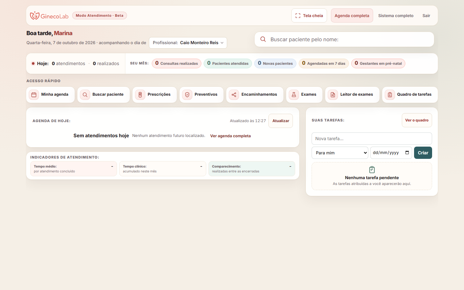Open Agenda completa in the top bar
This screenshot has width=464, height=290.
[352, 15]
